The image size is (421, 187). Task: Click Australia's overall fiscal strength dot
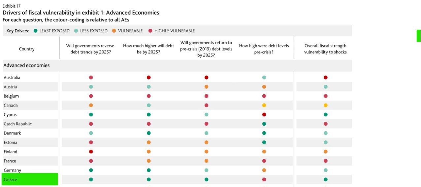[325, 78]
